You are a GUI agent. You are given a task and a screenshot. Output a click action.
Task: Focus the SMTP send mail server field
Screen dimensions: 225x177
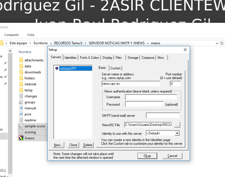tap(163, 115)
